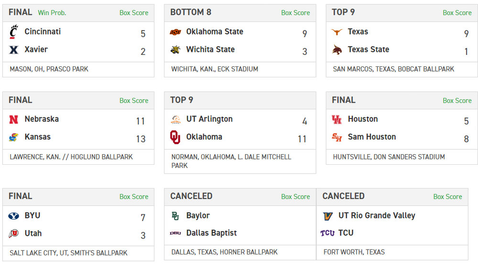478x264 pixels.
Task: Select the Sam Houston team name
Action: (x=372, y=137)
